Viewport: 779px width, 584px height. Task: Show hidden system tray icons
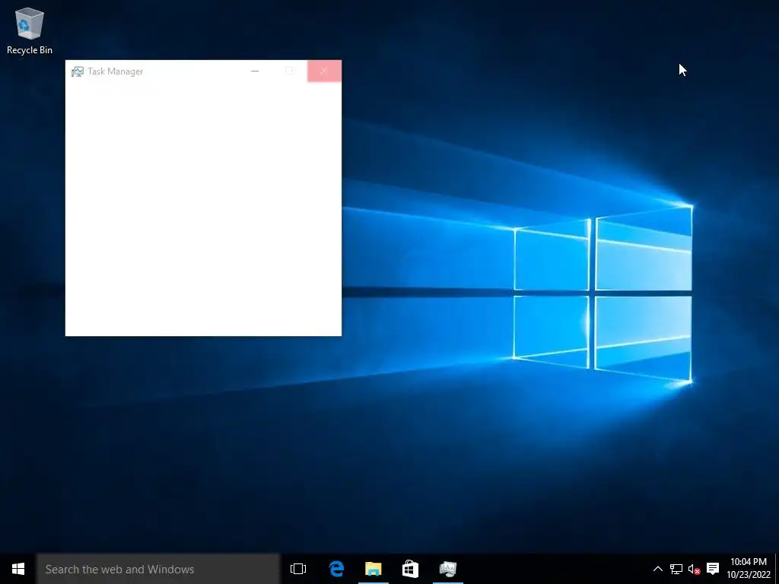point(657,569)
